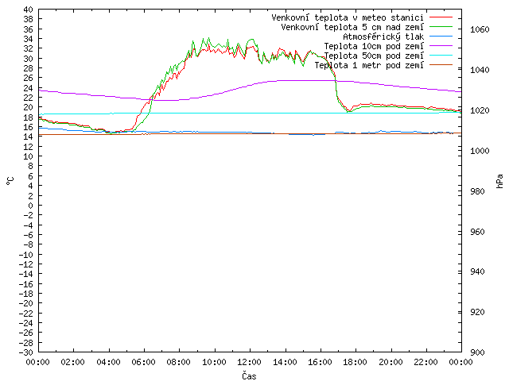Viewport: 509px width, 381px height.
Task: Click legend label "Venkovní teplota v meteo stanici"
Action: click(x=348, y=17)
